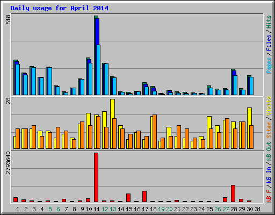Image resolution: width=275 pixels, height=215 pixels.
Task: Click the red kB bar for day 28
Action: click(233, 193)
